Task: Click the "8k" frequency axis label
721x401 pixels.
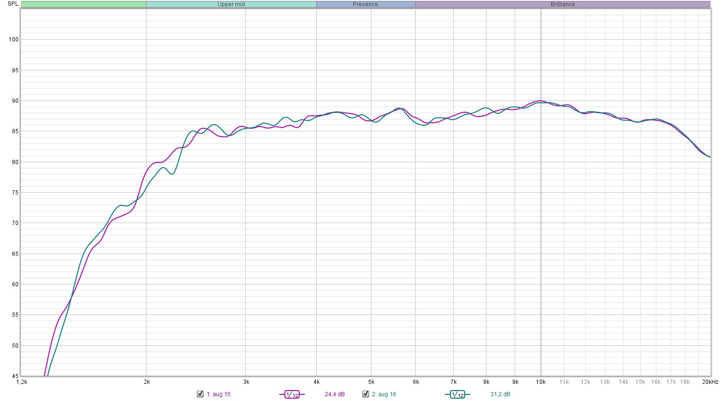Action: [x=486, y=382]
